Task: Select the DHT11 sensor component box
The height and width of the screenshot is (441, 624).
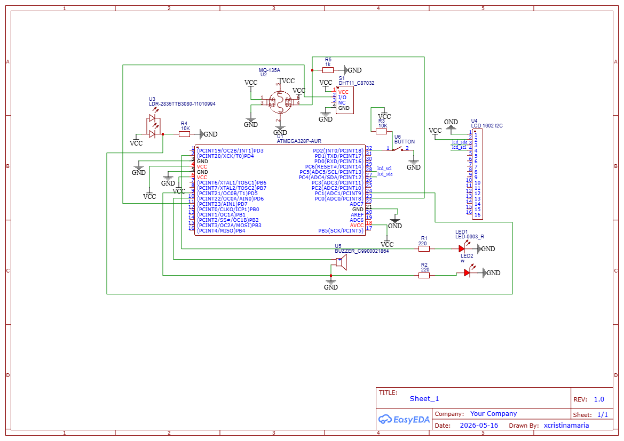Action: (345, 100)
